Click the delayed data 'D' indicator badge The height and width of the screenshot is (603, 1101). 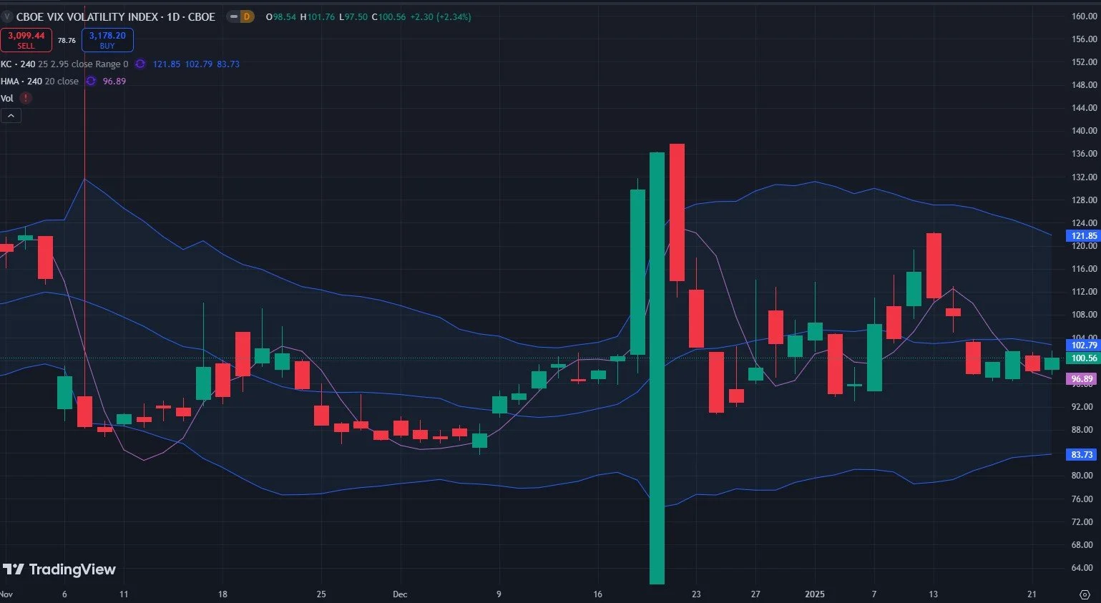pyautogui.click(x=247, y=16)
